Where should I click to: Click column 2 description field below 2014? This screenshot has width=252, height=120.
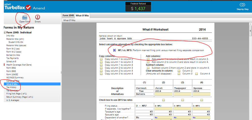(x=163, y=94)
